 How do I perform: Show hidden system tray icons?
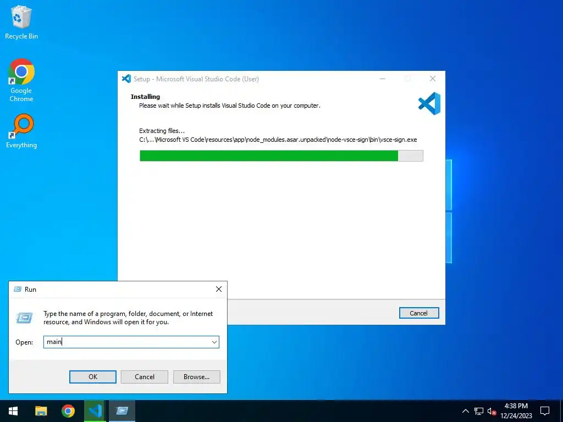465,411
